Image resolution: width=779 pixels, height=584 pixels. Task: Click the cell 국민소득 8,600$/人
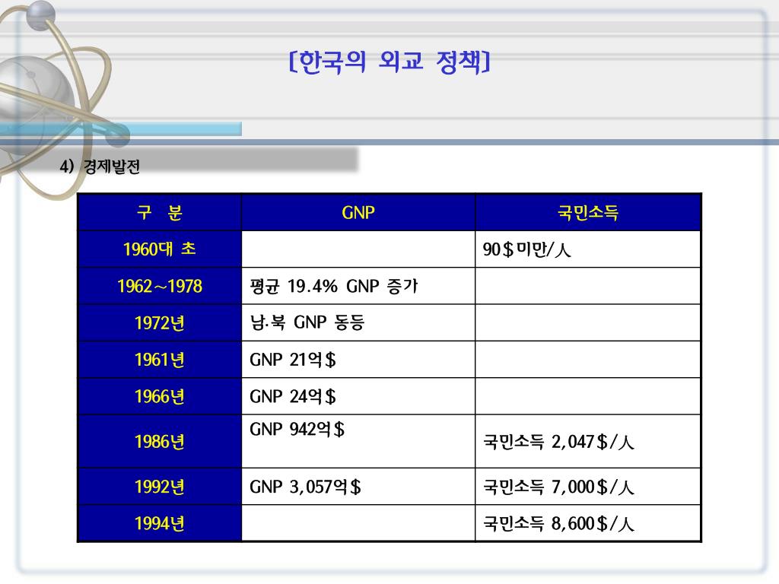click(588, 523)
